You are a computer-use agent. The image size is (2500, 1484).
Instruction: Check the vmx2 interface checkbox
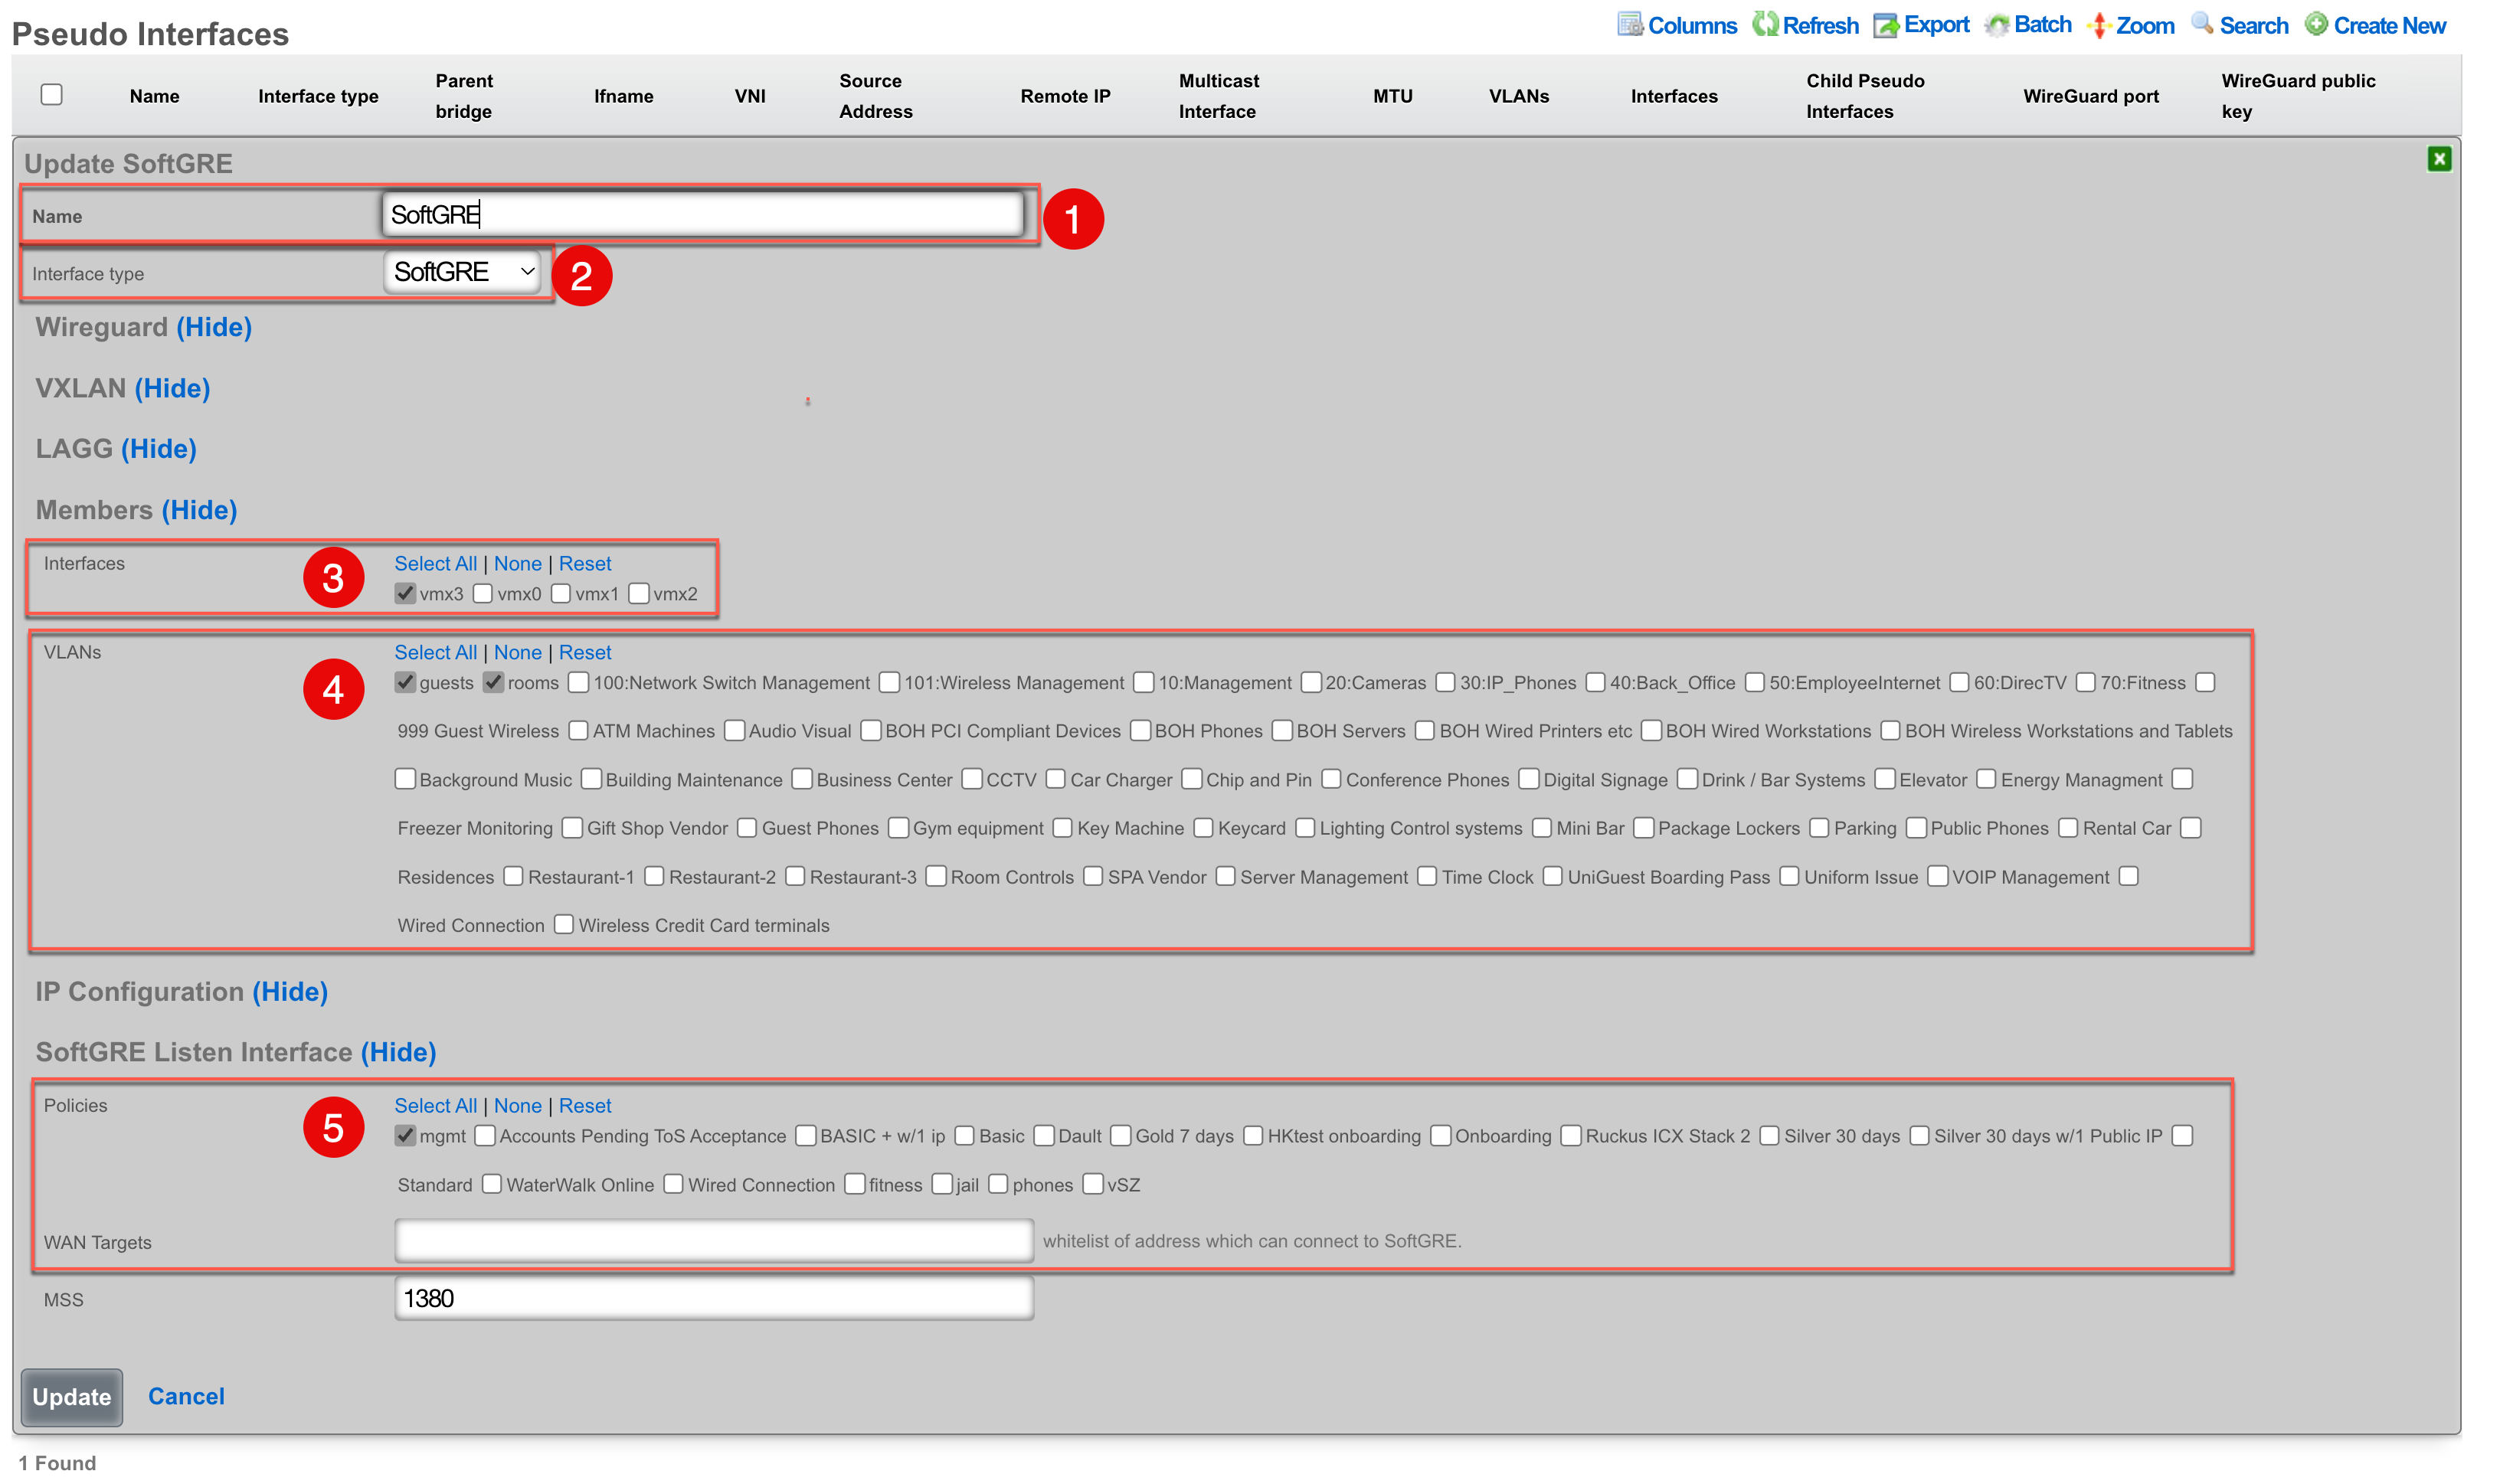click(x=639, y=593)
